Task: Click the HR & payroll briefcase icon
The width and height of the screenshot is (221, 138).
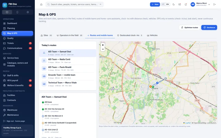Action: coord(4,81)
